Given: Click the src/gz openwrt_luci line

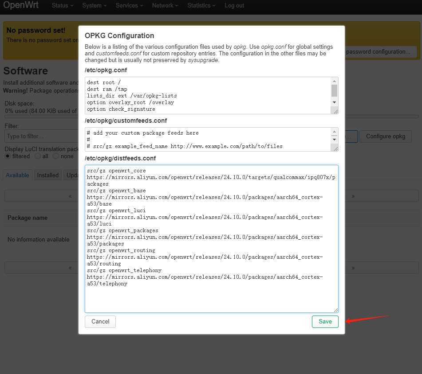Looking at the screenshot, I should [x=116, y=210].
